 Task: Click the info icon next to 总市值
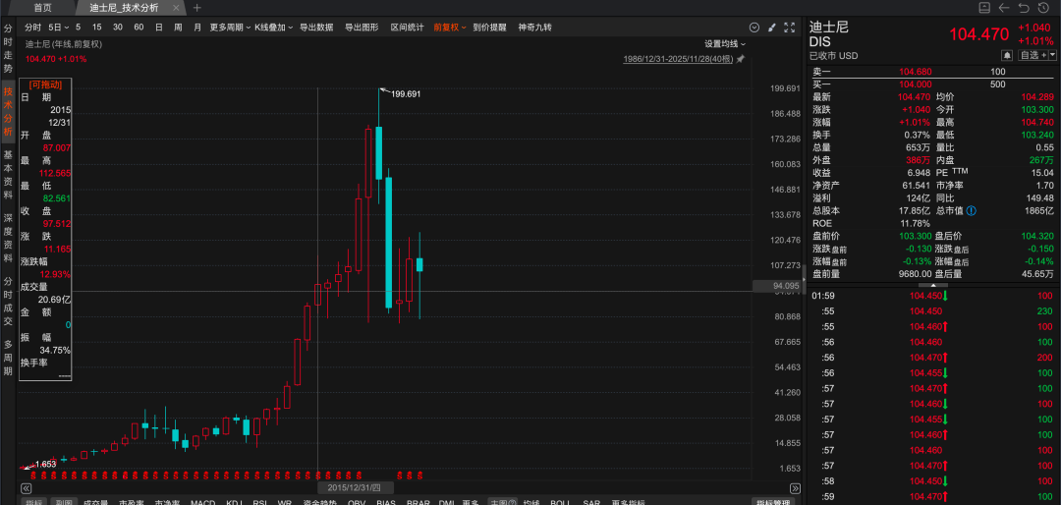pos(972,210)
